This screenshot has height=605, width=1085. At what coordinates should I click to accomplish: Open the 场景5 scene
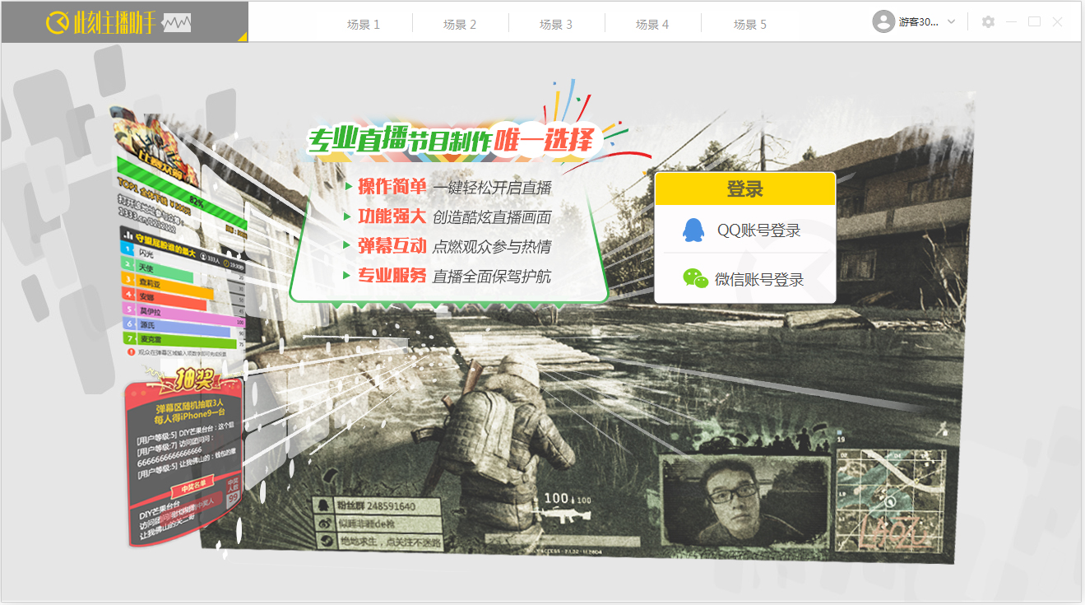click(749, 24)
